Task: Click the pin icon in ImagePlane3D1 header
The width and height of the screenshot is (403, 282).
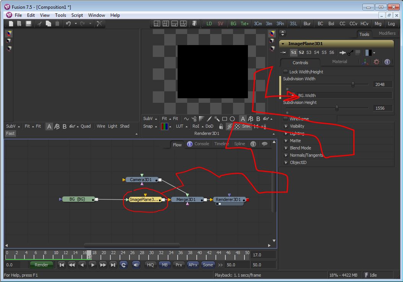Action: 283,53
